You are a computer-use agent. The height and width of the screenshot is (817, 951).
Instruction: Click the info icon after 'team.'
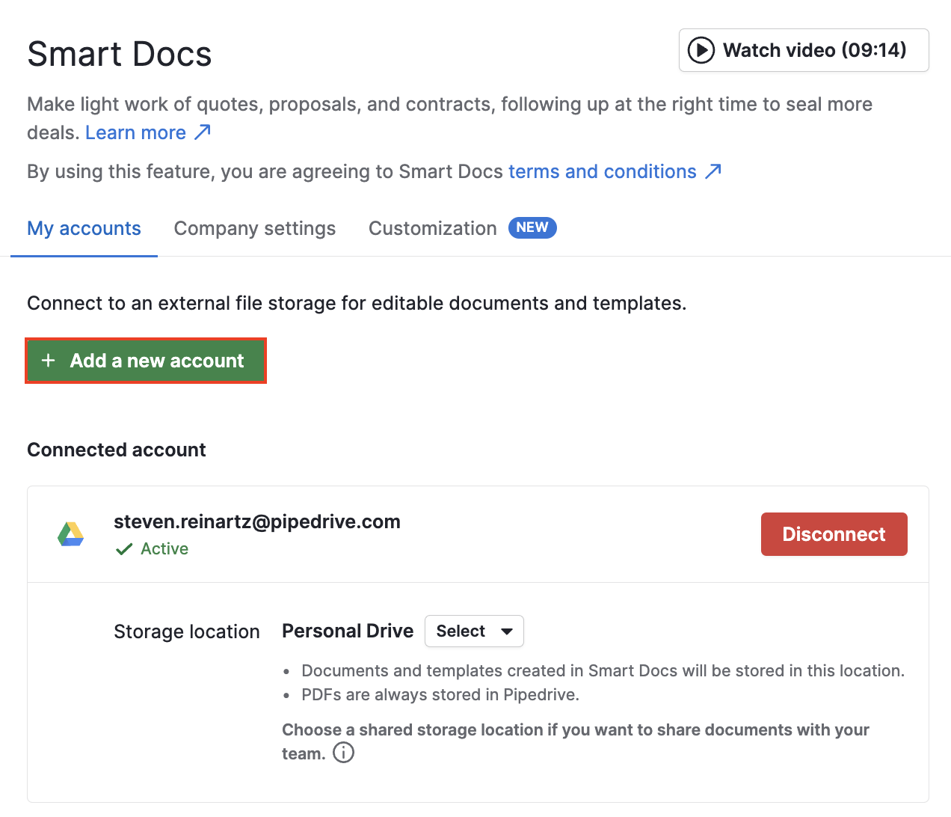(x=343, y=753)
